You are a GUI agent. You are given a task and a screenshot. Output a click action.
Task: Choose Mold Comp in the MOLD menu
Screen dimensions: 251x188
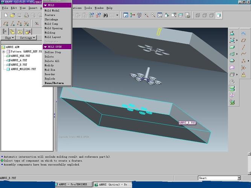click(51, 24)
